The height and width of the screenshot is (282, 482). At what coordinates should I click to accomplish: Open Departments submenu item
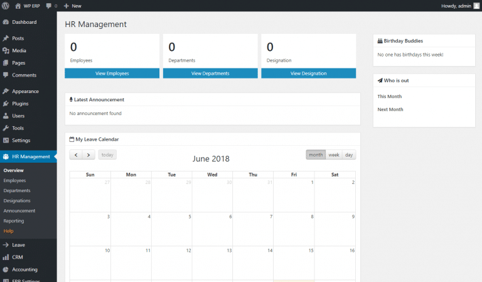pyautogui.click(x=17, y=190)
